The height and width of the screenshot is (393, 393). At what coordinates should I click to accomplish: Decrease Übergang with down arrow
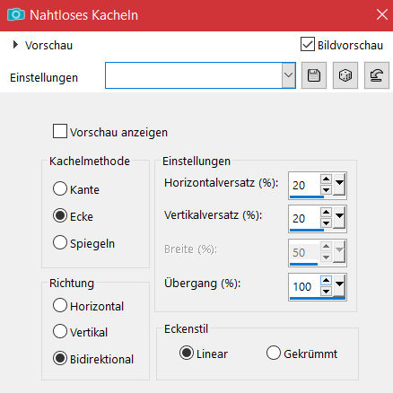pyautogui.click(x=326, y=291)
